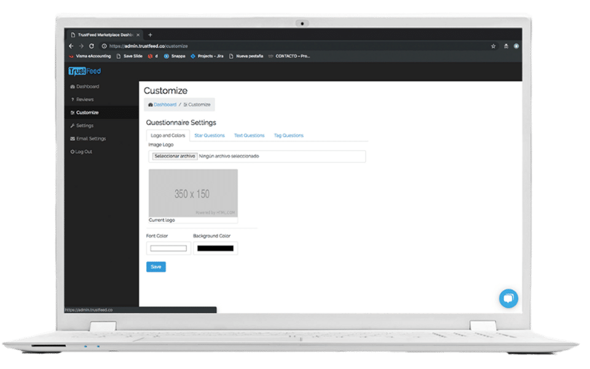Click the Current logo caption
Image resolution: width=590 pixels, height=369 pixels.
point(162,220)
